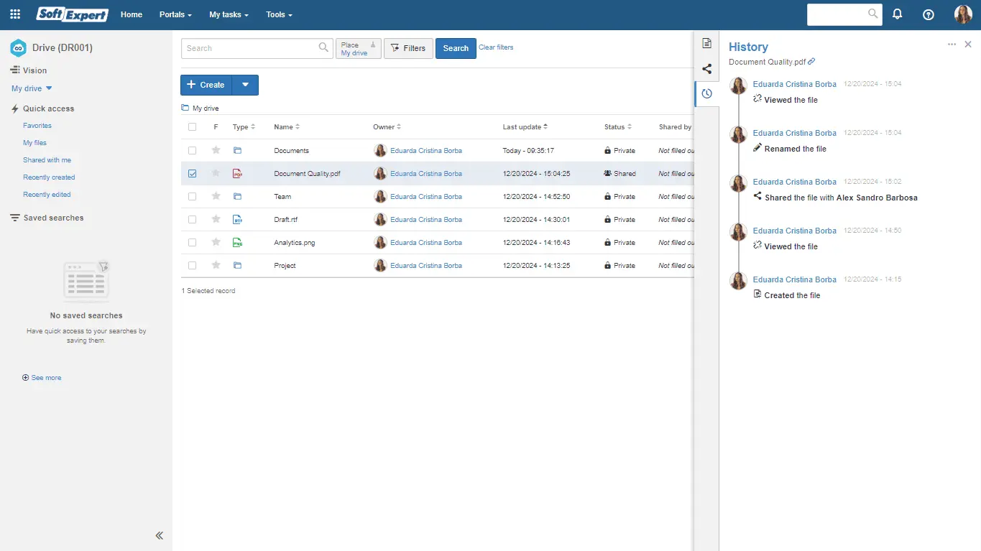The image size is (981, 551).
Task: Expand the Create button dropdown arrow
Action: 245,85
